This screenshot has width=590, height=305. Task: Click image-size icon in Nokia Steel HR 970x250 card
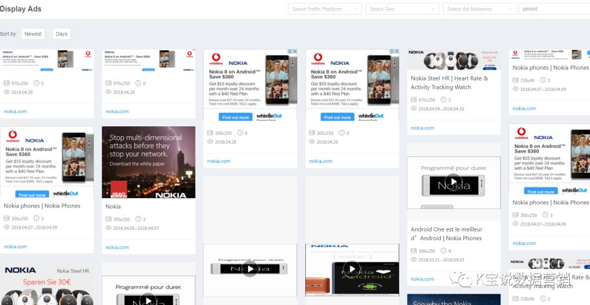tap(414, 100)
